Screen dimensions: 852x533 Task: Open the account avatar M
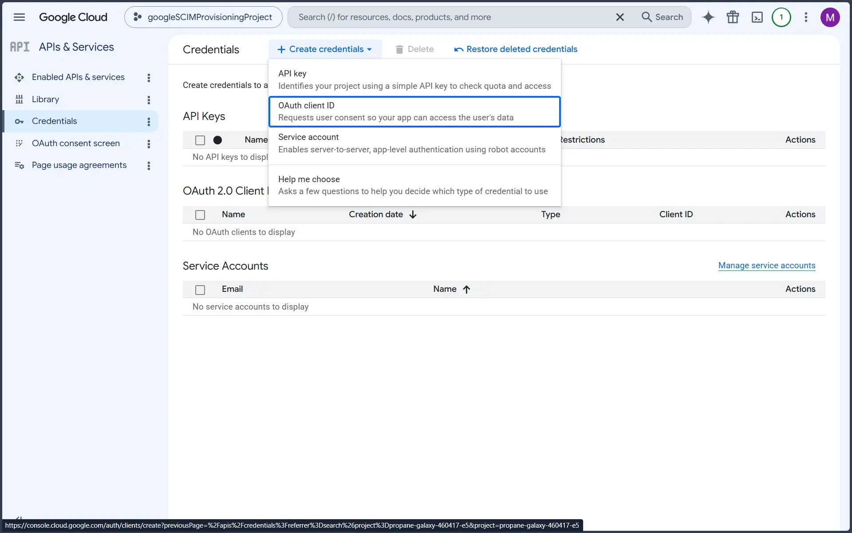pos(830,17)
